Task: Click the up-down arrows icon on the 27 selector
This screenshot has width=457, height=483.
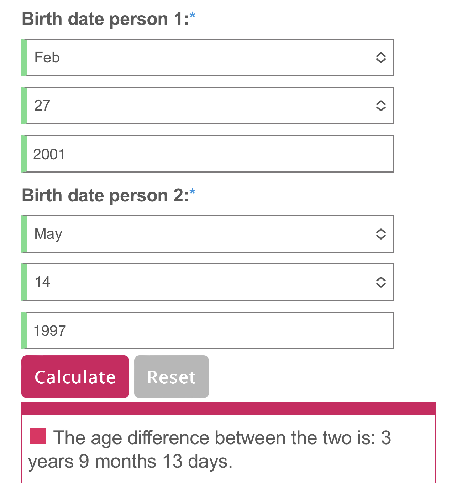Action: click(x=381, y=106)
